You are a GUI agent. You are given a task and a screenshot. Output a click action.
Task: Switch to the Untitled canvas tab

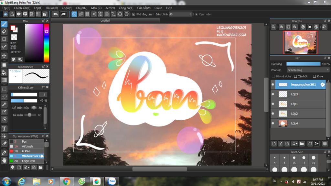tap(105, 20)
